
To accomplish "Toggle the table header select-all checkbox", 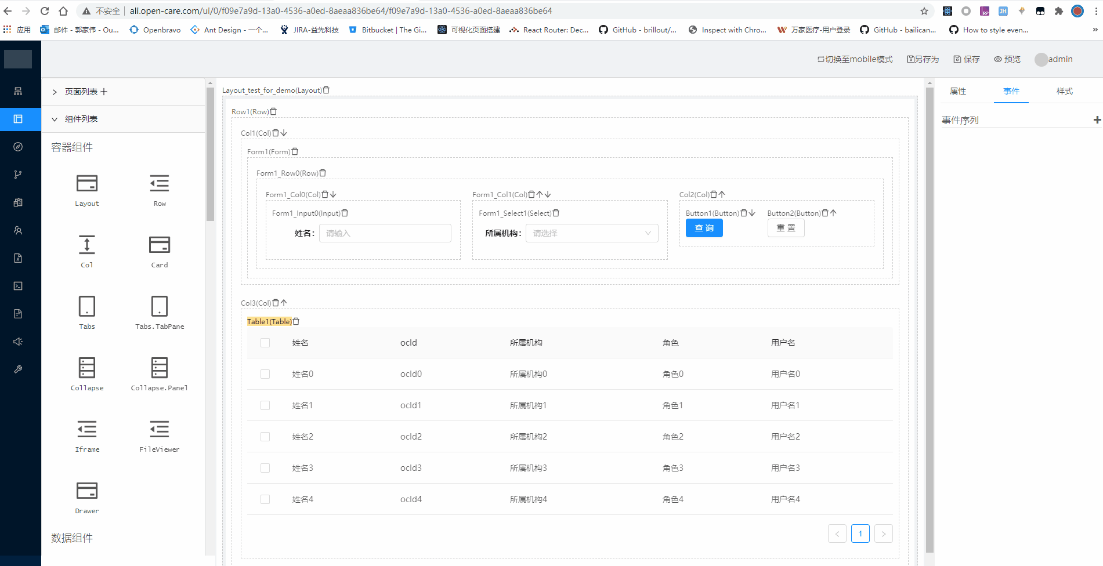I will tap(265, 343).
